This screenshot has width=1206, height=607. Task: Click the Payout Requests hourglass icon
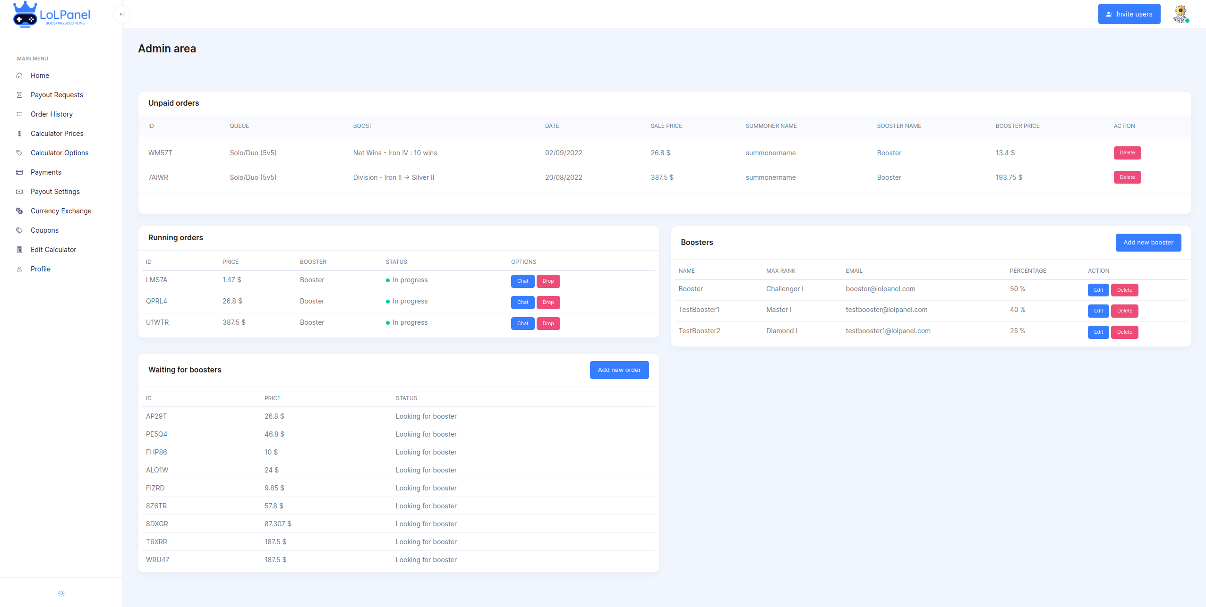(x=19, y=95)
